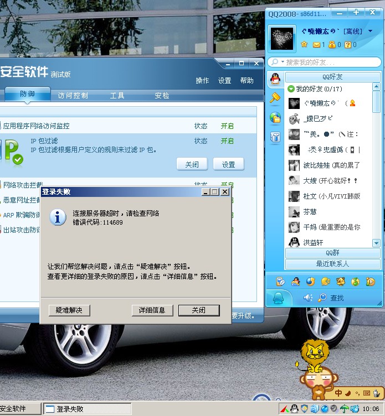Switch to the 防御 tab
Viewport: 385px width, 416px height.
pos(27,94)
